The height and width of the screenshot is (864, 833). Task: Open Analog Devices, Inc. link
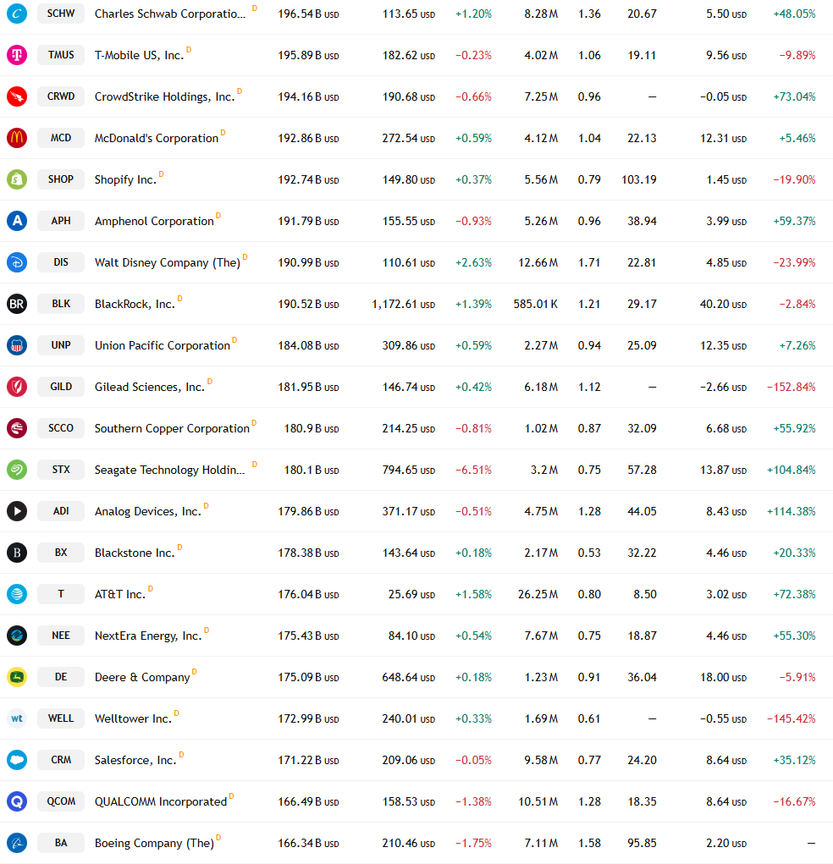coord(148,511)
